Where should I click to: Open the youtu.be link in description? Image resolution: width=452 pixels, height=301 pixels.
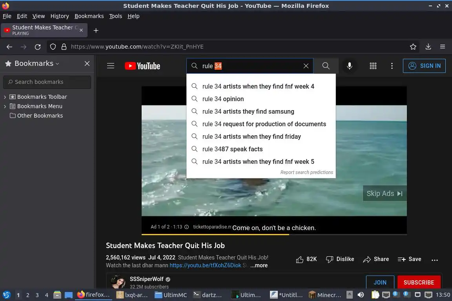[x=205, y=265]
